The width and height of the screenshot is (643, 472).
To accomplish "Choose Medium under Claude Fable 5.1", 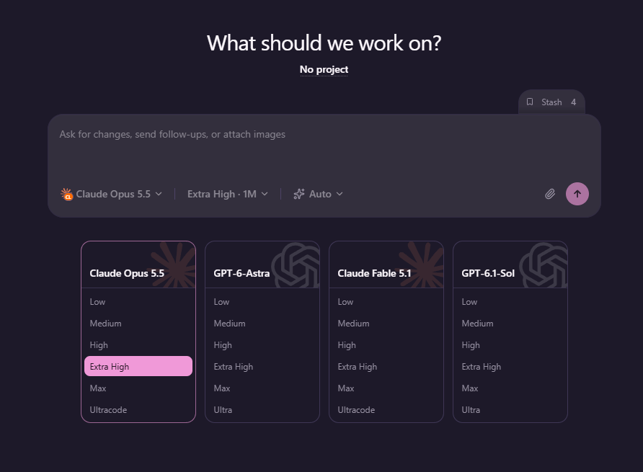I will tap(386, 324).
